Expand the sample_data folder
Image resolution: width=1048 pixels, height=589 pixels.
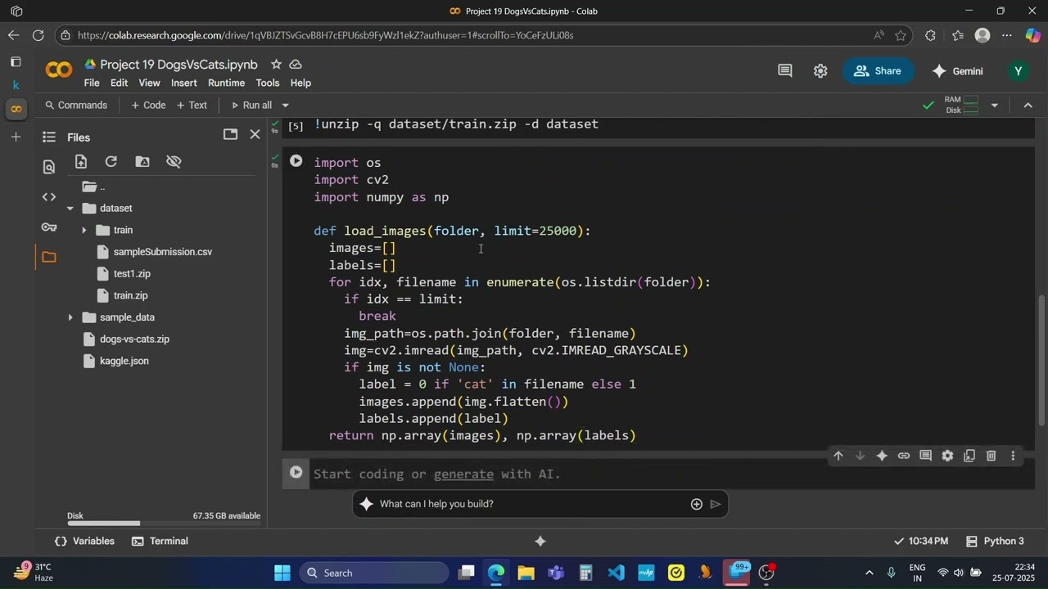click(x=70, y=317)
